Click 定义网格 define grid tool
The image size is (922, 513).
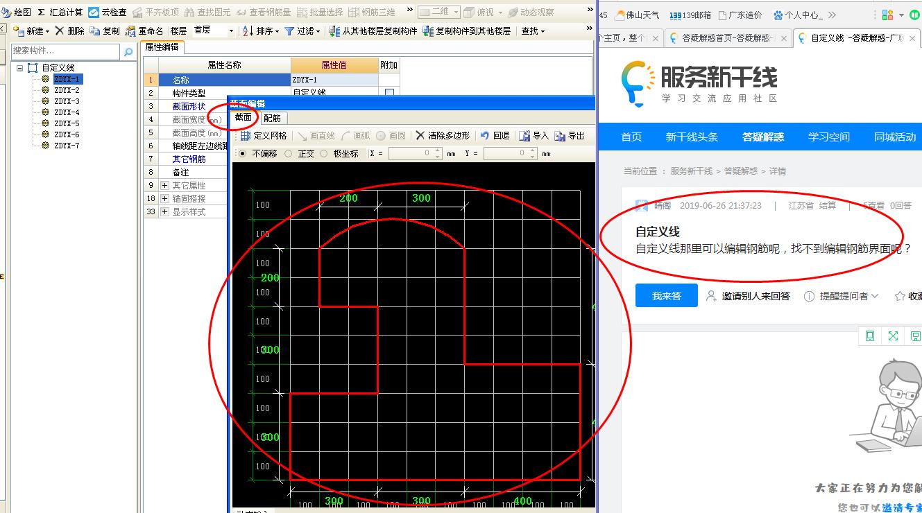click(x=263, y=136)
